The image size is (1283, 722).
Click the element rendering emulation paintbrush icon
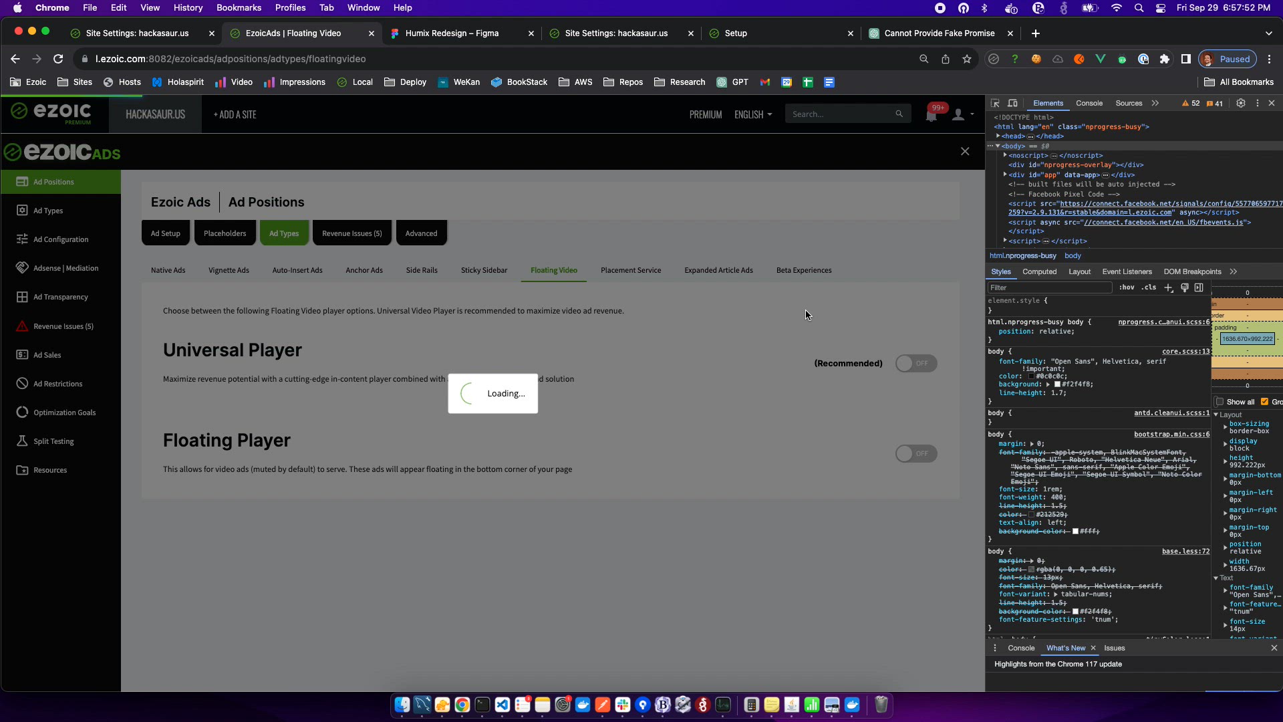click(x=1185, y=287)
